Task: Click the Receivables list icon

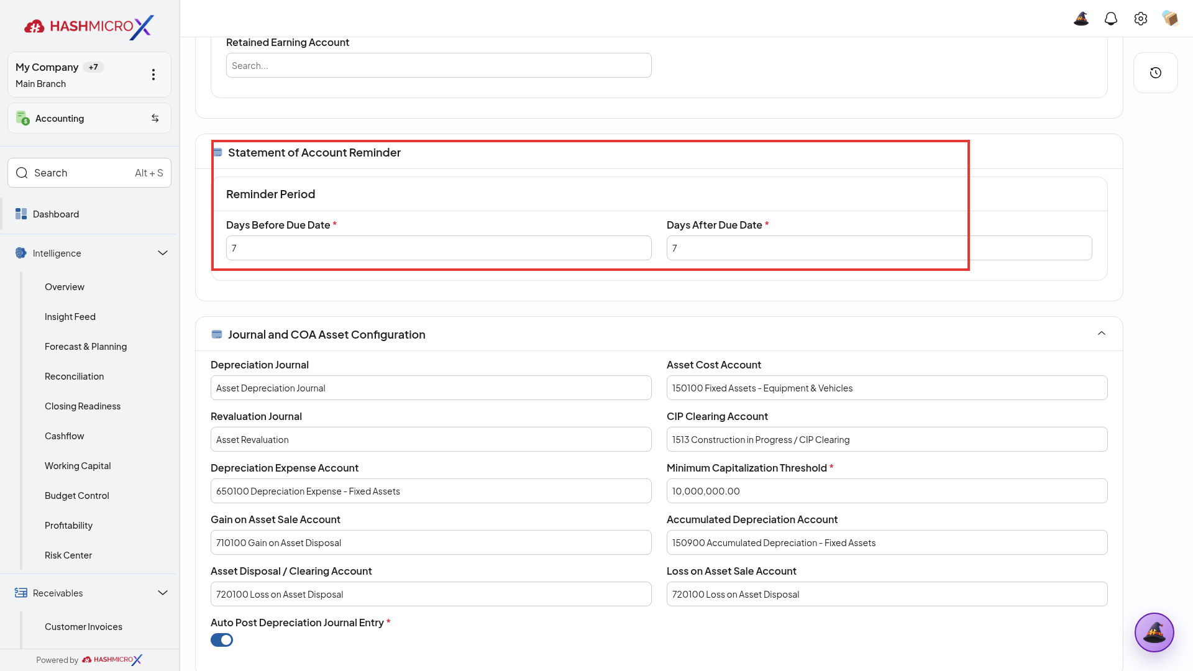Action: pyautogui.click(x=21, y=593)
